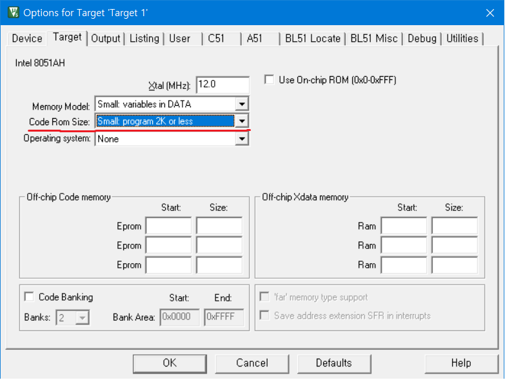Click the third Ram Size field
This screenshot has width=505, height=380.
pos(455,265)
